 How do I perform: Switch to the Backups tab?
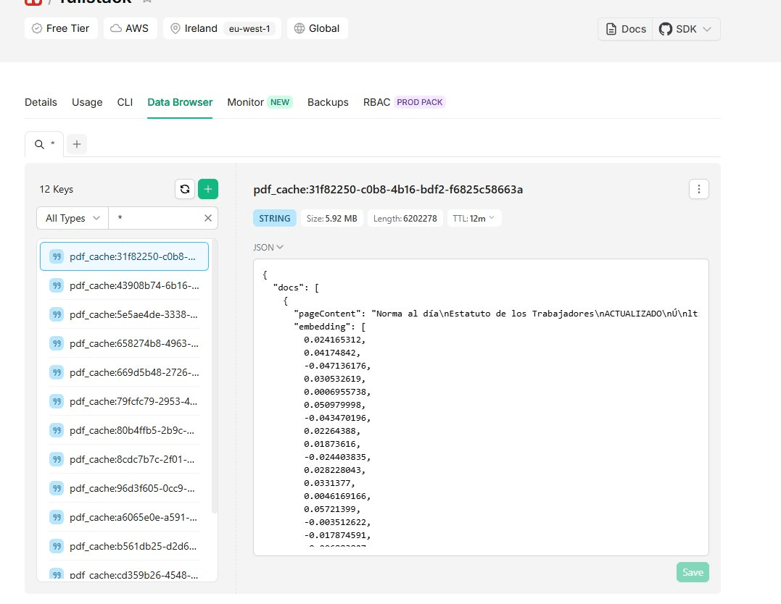pos(328,102)
